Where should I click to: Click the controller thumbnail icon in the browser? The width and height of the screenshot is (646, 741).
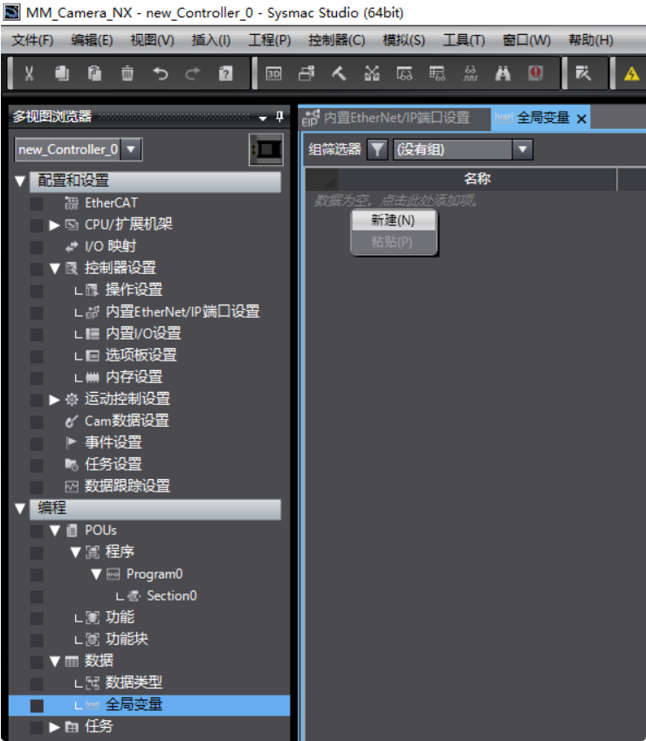pos(266,149)
